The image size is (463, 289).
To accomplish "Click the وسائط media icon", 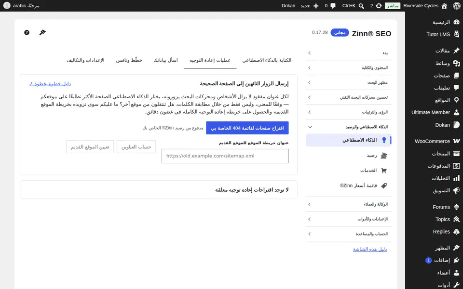I will [457, 63].
